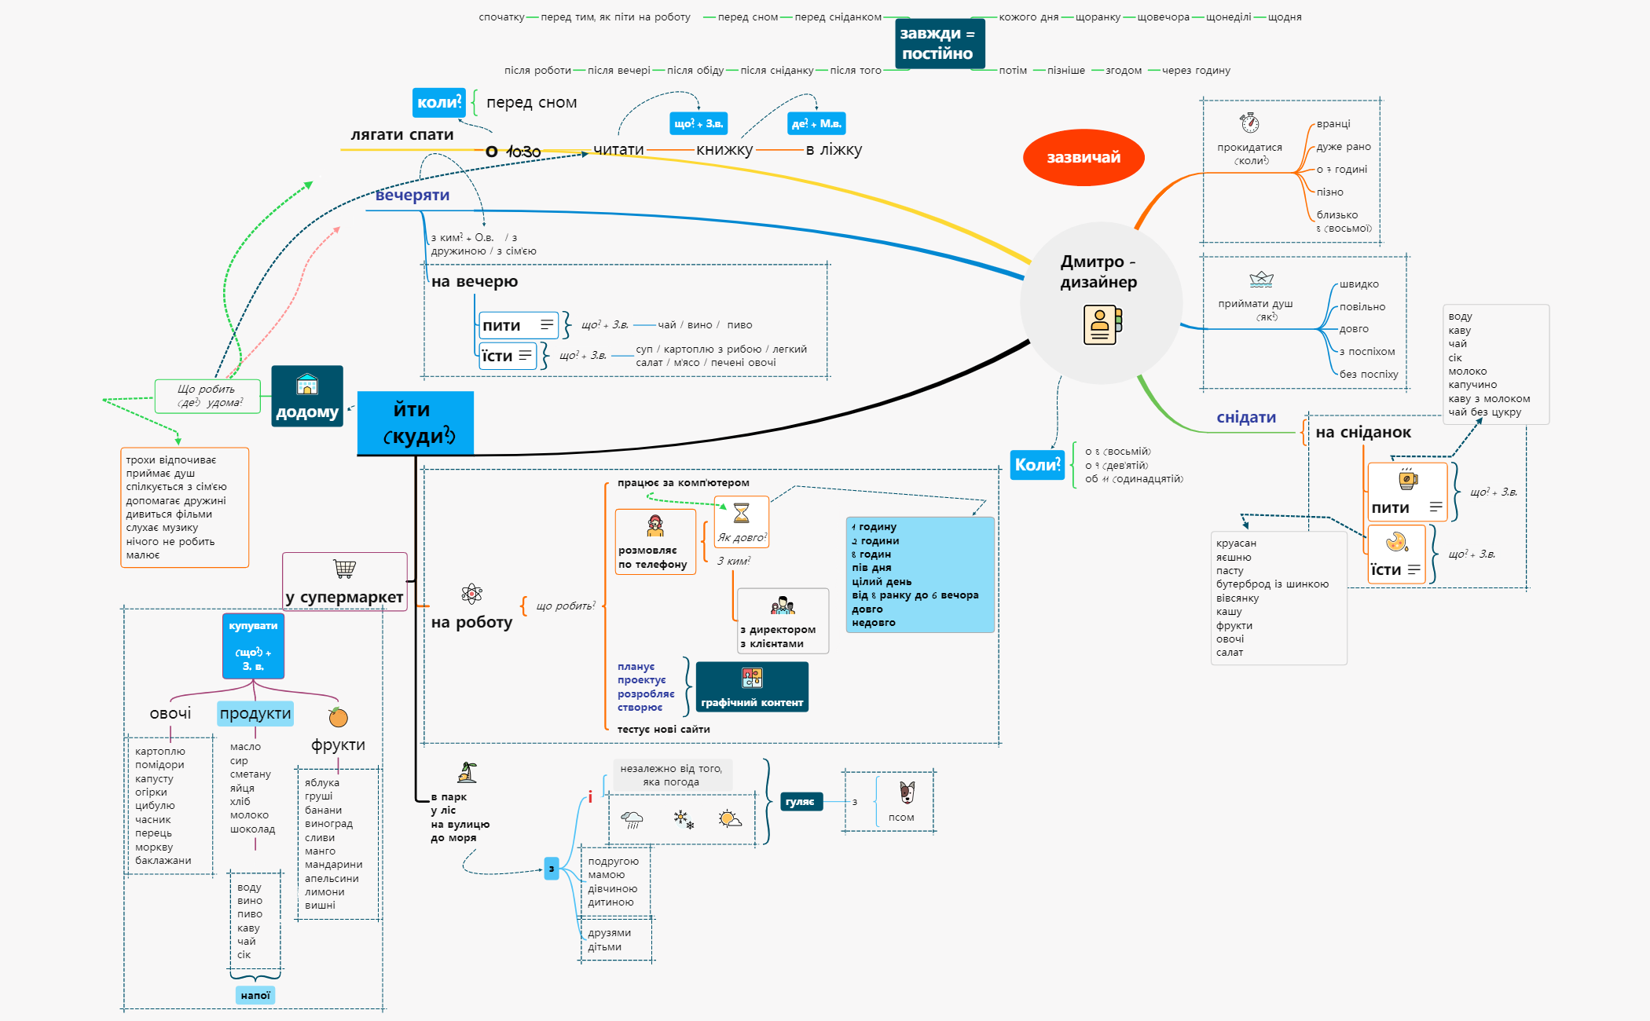
Task: Expand the small blue «з» node near «подругою»
Action: [552, 869]
